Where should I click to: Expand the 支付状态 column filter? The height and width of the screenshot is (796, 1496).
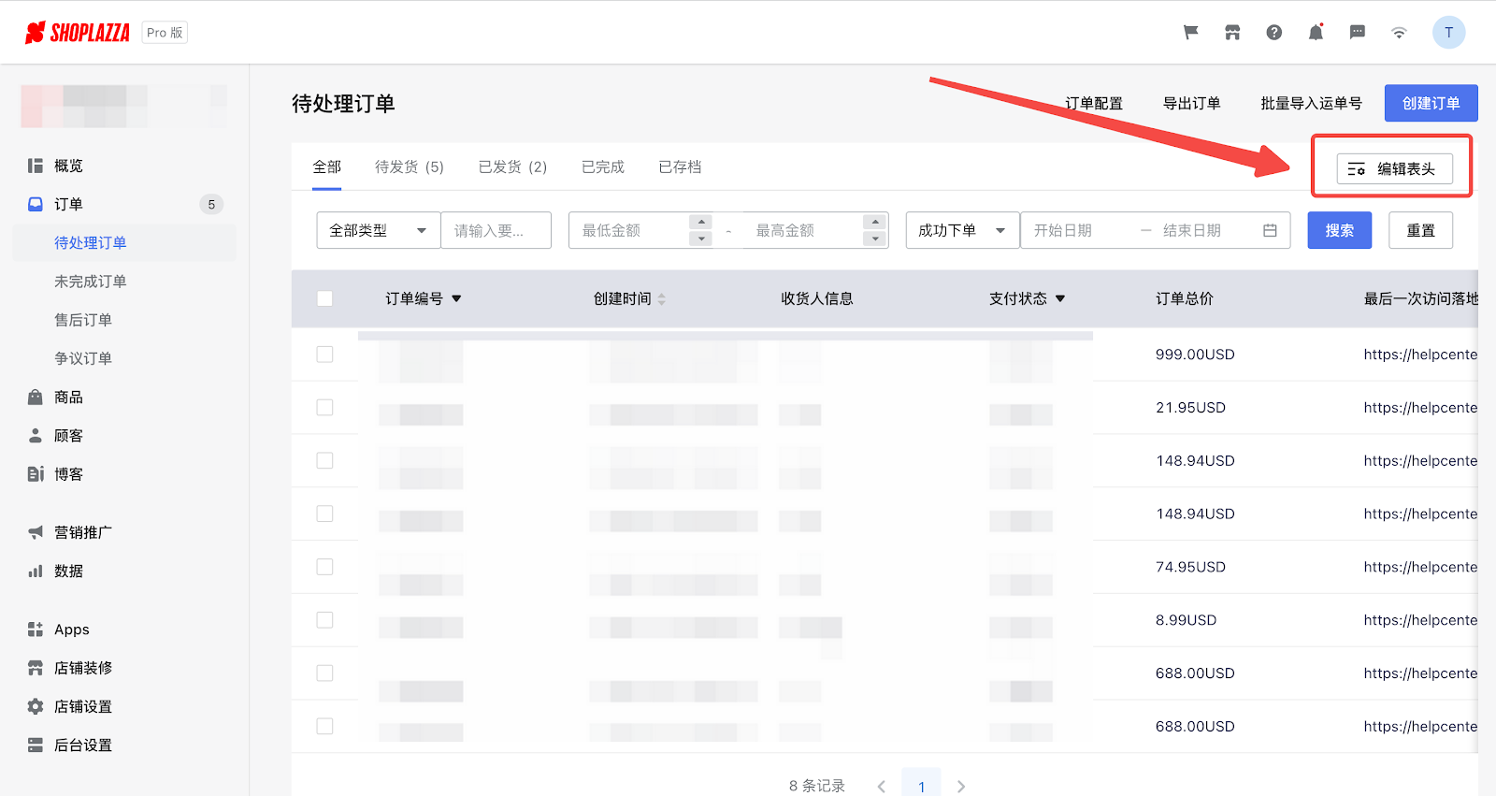tap(1060, 299)
